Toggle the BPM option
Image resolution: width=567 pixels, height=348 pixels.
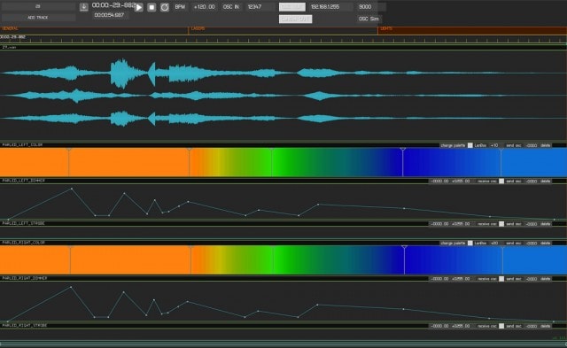pyautogui.click(x=180, y=7)
